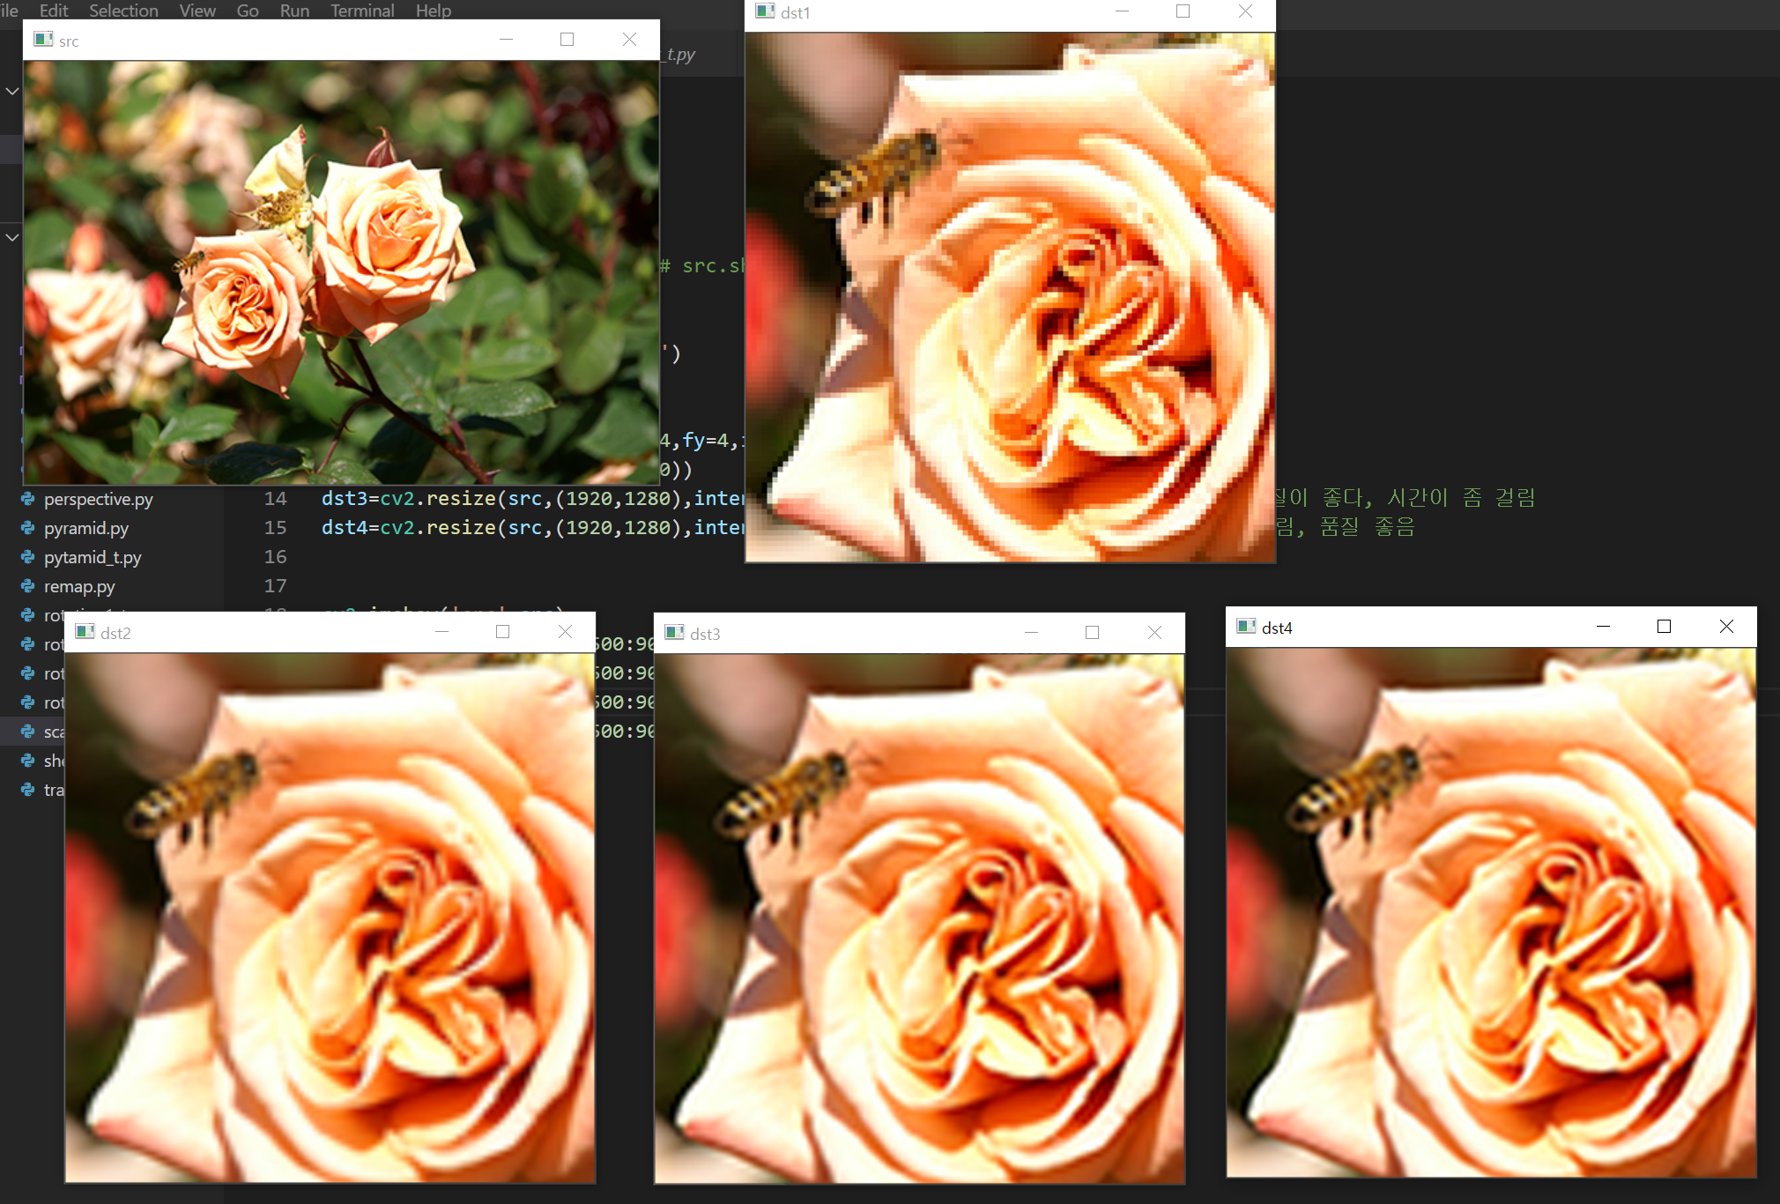The width and height of the screenshot is (1780, 1204).
Task: Click the dst3 window title icon
Action: click(x=674, y=633)
